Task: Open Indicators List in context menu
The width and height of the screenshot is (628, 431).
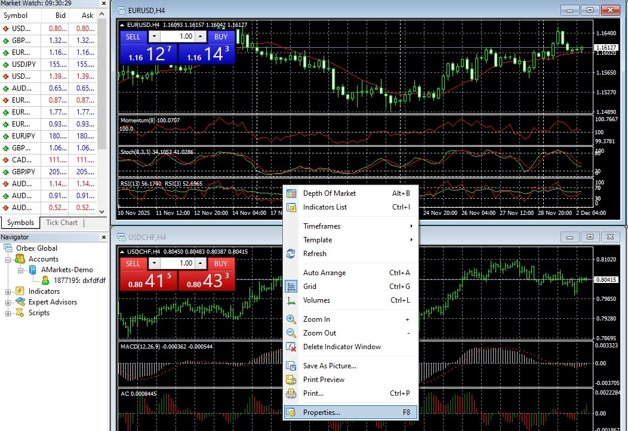Action: click(325, 207)
